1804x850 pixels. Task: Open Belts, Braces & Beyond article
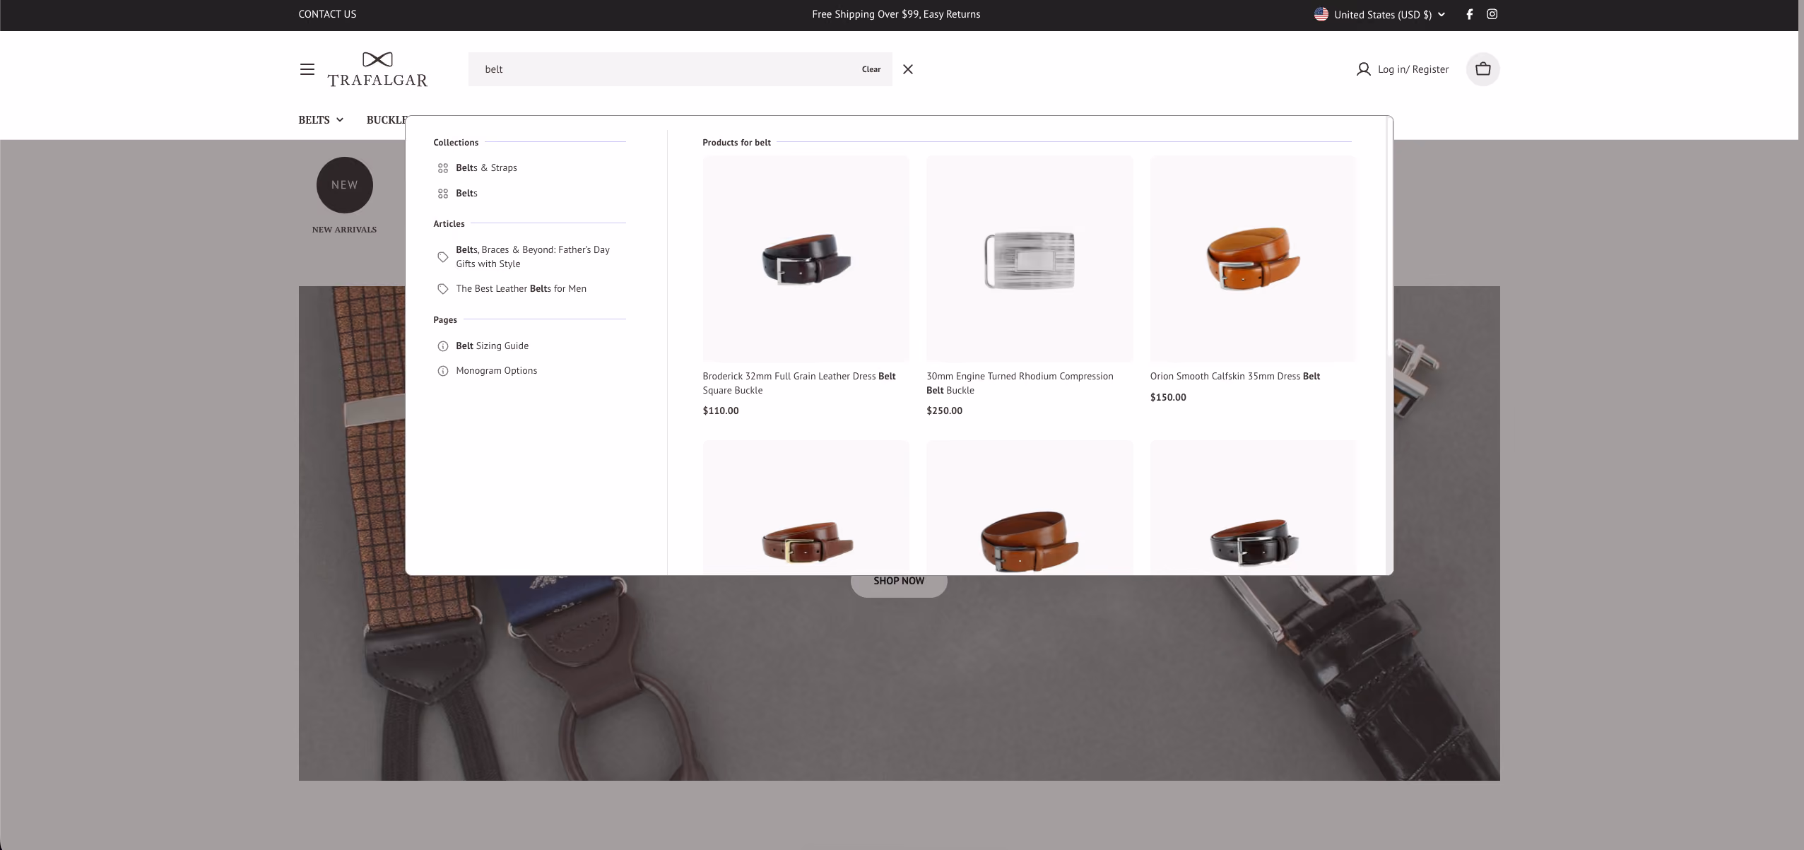pyautogui.click(x=533, y=256)
